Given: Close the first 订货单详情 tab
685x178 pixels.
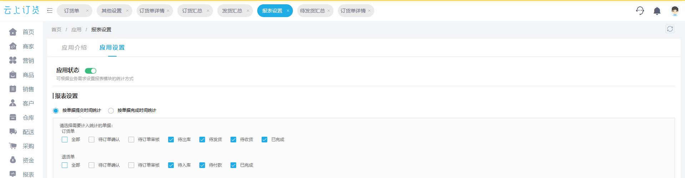Looking at the screenshot, I should (x=168, y=11).
